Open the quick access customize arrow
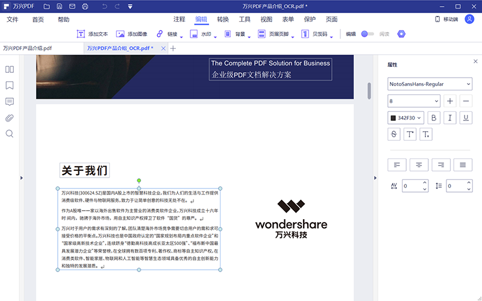The height and width of the screenshot is (301, 482). click(x=130, y=7)
